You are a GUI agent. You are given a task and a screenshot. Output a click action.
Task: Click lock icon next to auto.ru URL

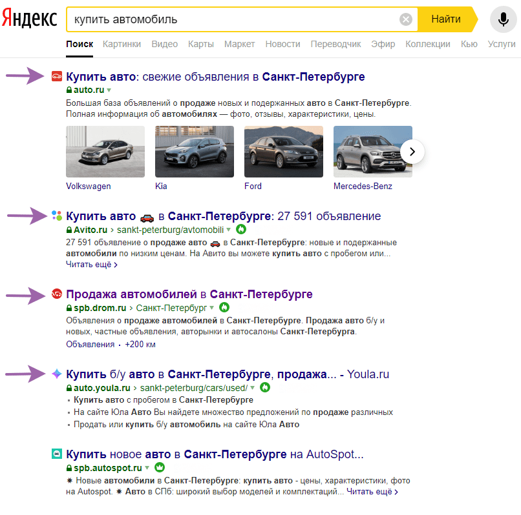pos(69,90)
